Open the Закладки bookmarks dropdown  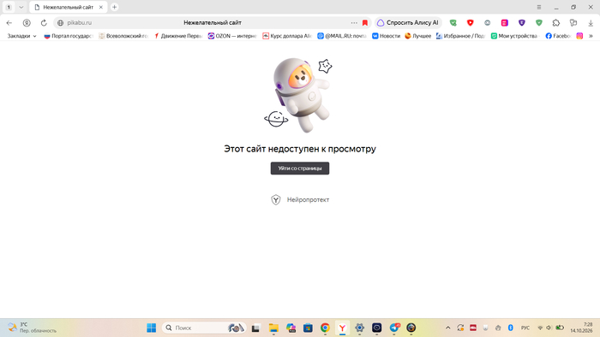(x=21, y=36)
